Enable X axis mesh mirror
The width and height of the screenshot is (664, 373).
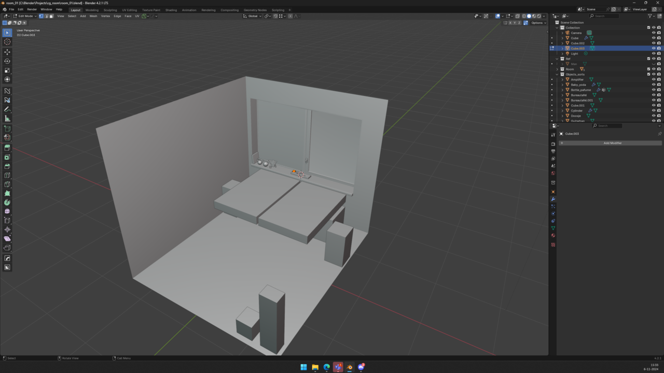point(510,23)
